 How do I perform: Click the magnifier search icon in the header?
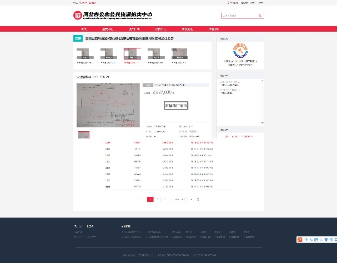(x=260, y=16)
